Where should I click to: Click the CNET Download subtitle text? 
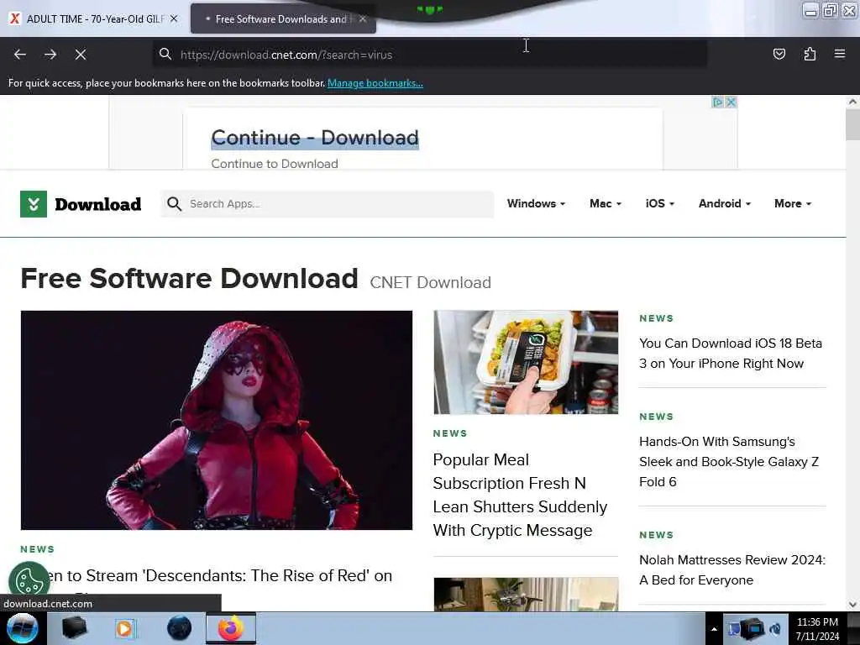coord(431,282)
